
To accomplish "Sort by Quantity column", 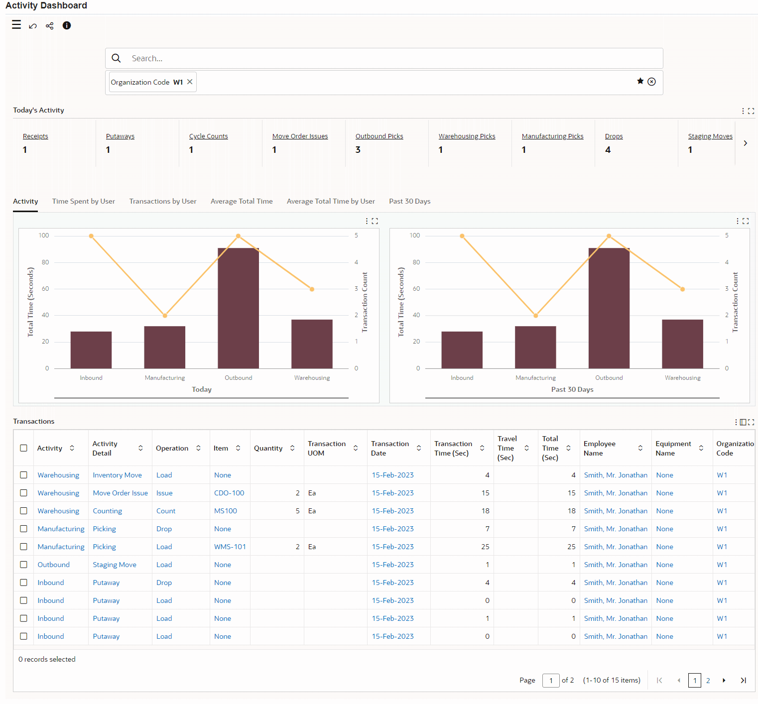I will (292, 448).
